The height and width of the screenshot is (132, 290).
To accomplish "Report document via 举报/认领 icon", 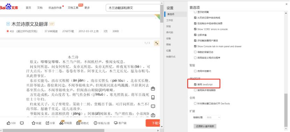I will 102,123.
